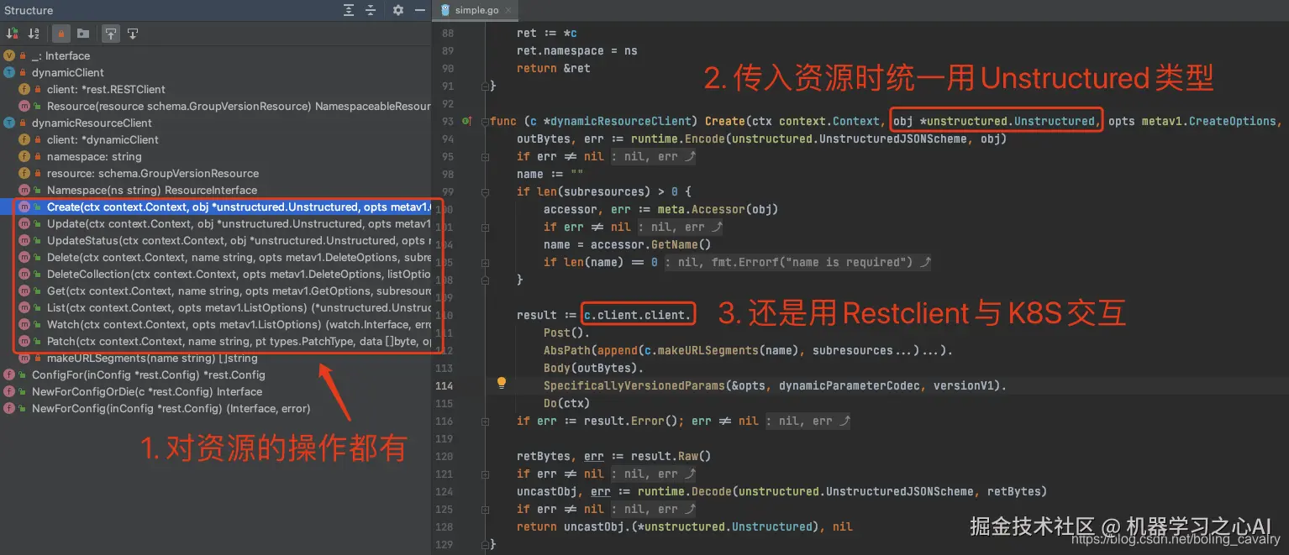Image resolution: width=1289 pixels, height=555 pixels.
Task: Expand the folded if block at line 125
Action: pos(485,509)
